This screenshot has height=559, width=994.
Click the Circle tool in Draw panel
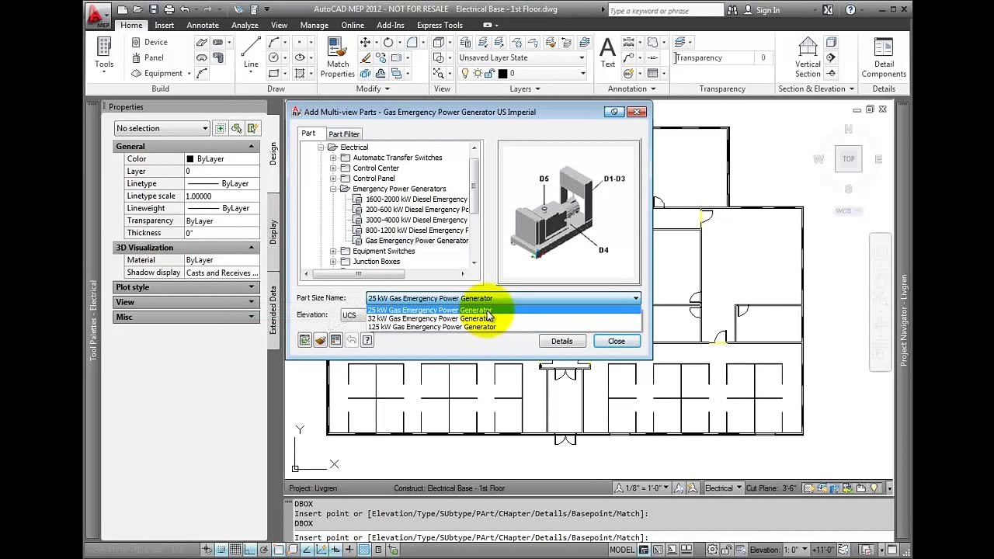coord(273,57)
